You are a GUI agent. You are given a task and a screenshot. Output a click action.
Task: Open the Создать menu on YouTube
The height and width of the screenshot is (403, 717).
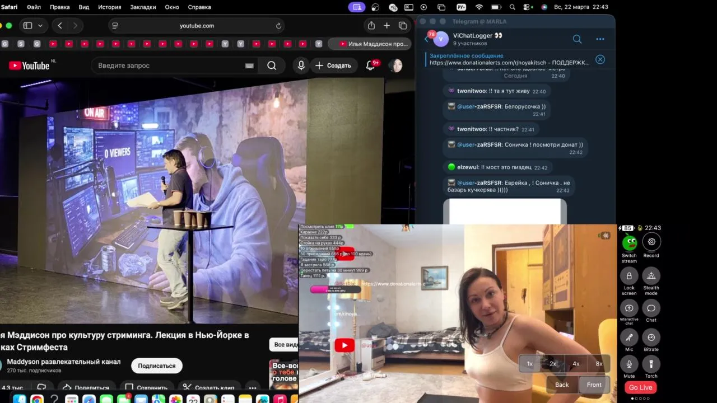333,65
